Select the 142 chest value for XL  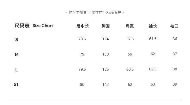pyautogui.click(x=105, y=85)
